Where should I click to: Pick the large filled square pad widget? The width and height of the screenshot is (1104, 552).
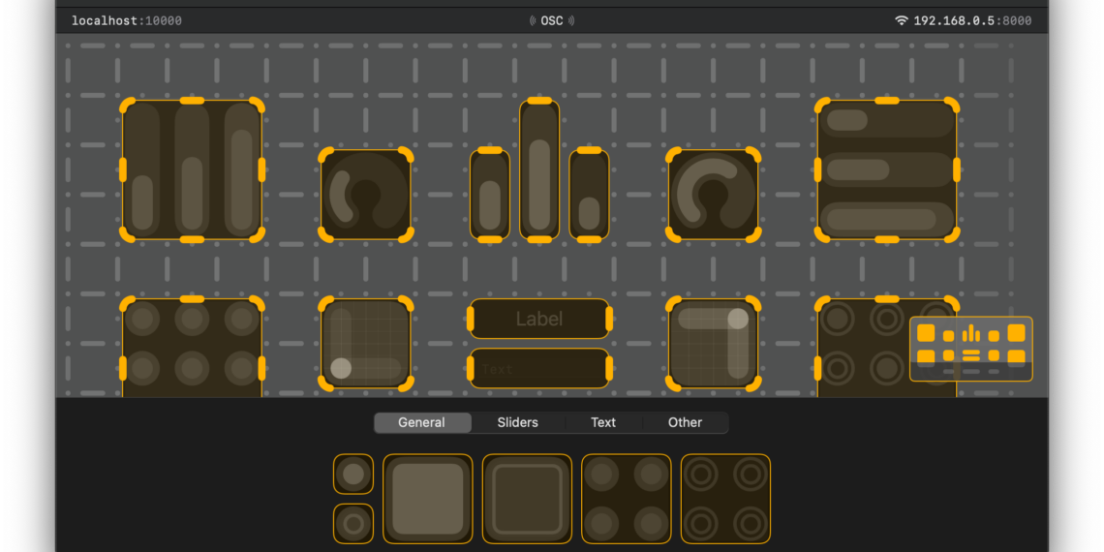428,499
